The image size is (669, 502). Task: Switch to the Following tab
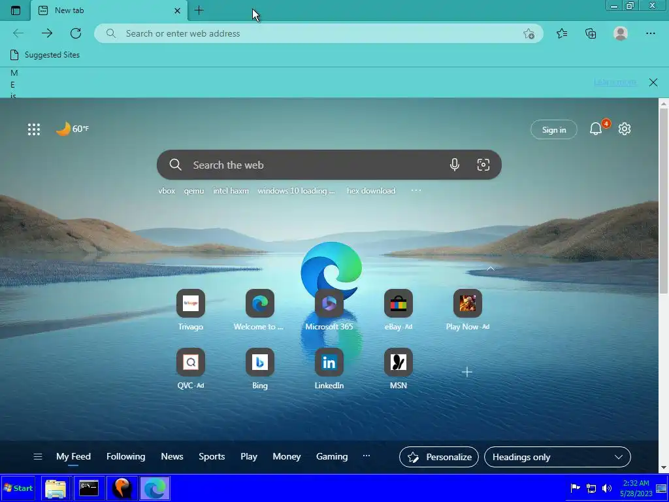[126, 456]
